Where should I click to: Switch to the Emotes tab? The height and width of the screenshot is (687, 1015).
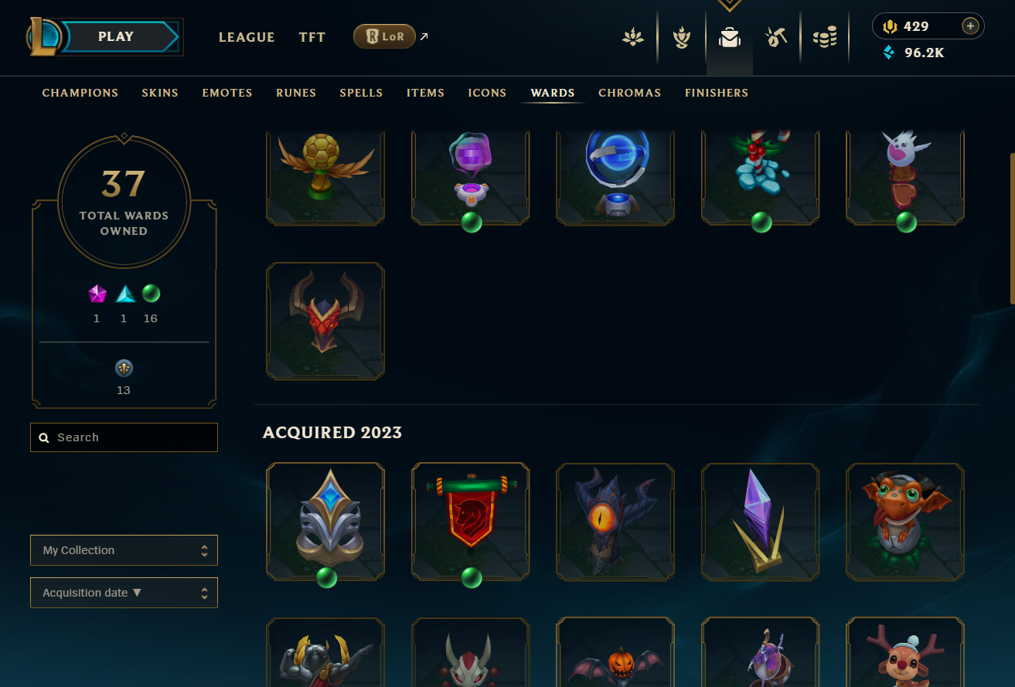[x=227, y=93]
